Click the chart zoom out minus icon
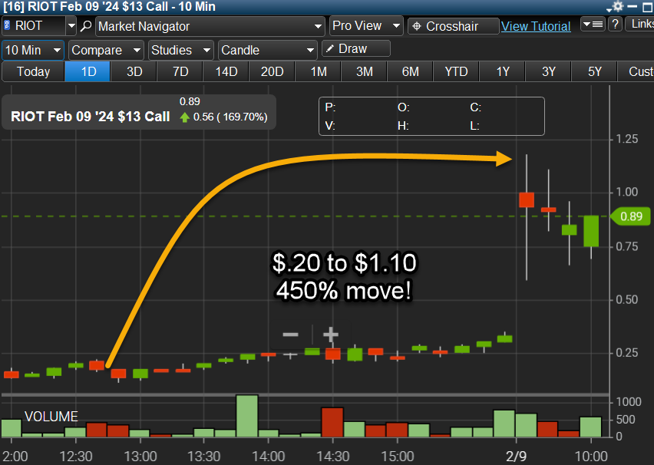The height and width of the screenshot is (465, 654). click(x=290, y=335)
